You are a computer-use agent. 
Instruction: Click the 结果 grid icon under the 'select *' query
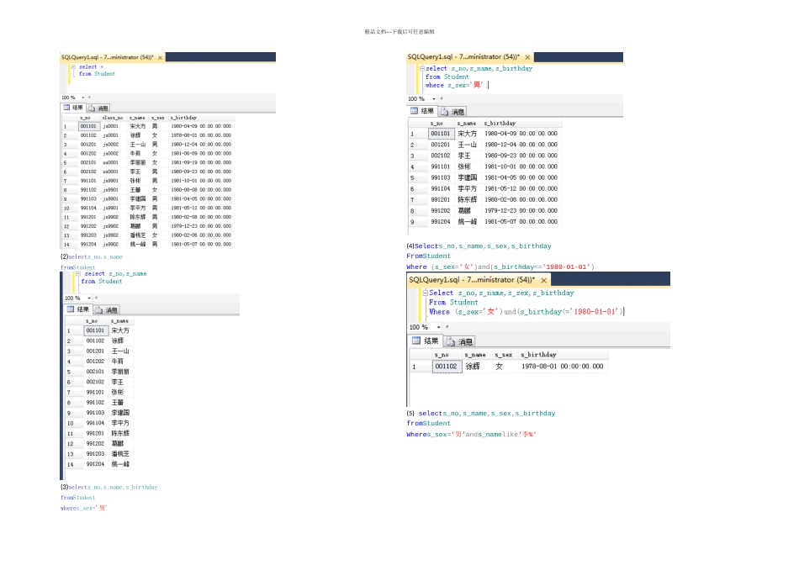67,108
